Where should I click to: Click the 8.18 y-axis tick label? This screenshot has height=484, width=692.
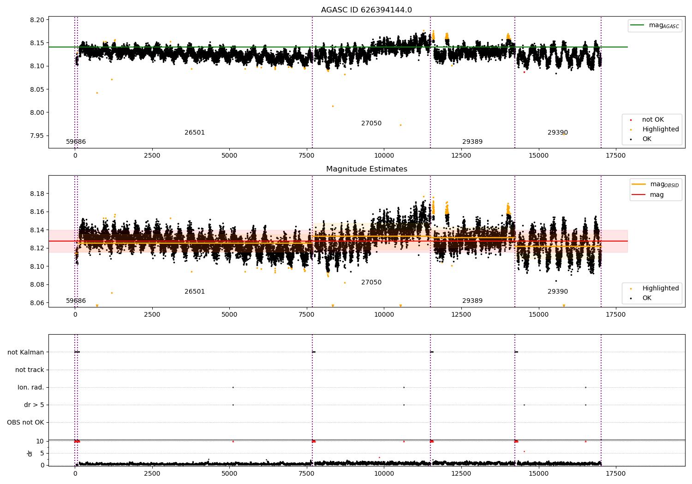[x=38, y=194]
